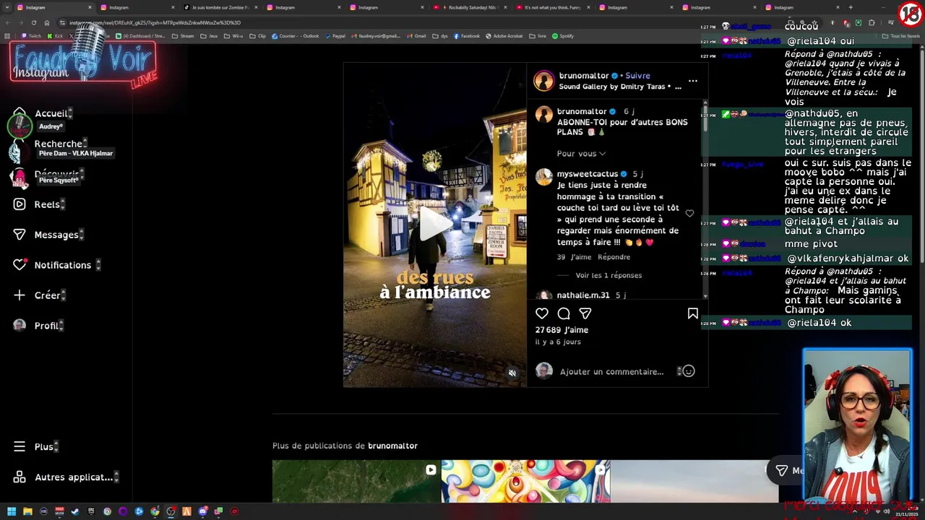The width and height of the screenshot is (925, 520).
Task: Open the Jeux bookmarks folder
Action: (x=210, y=36)
